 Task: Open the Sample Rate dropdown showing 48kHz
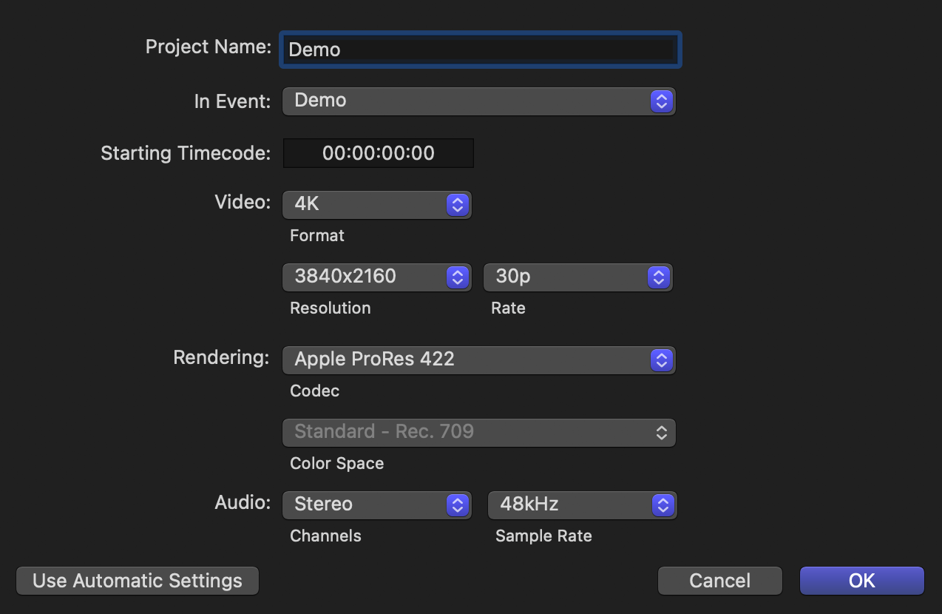coord(582,505)
